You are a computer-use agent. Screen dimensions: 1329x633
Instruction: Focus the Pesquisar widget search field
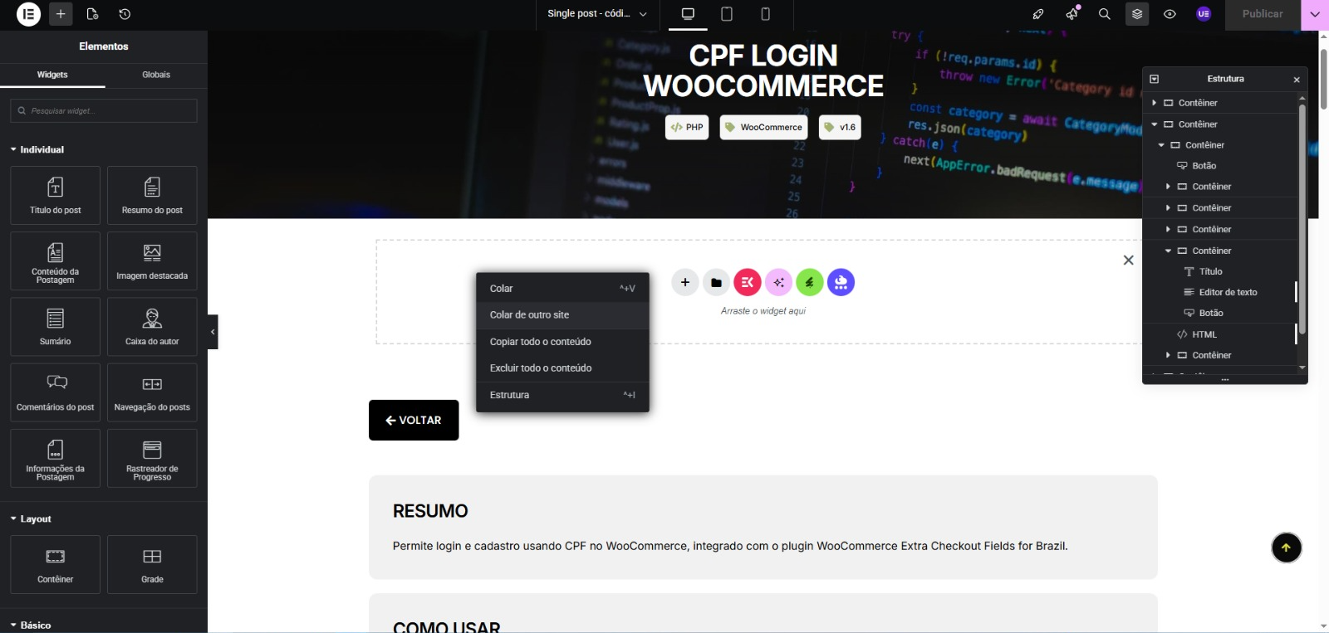(104, 110)
